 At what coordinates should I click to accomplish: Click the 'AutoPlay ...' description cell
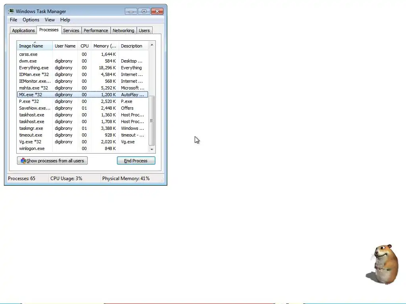[132, 95]
